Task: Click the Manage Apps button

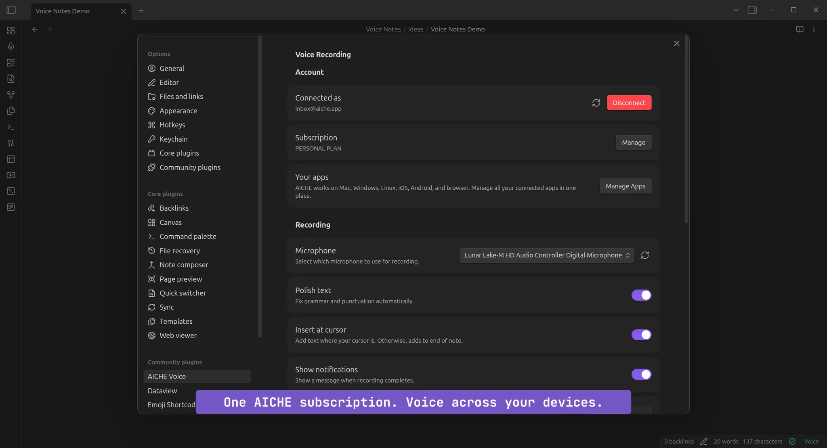Action: 625,186
